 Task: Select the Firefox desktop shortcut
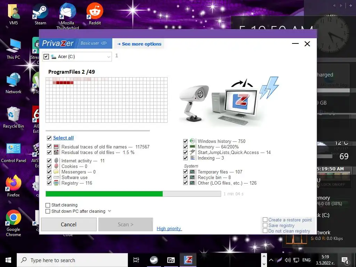[x=14, y=186]
